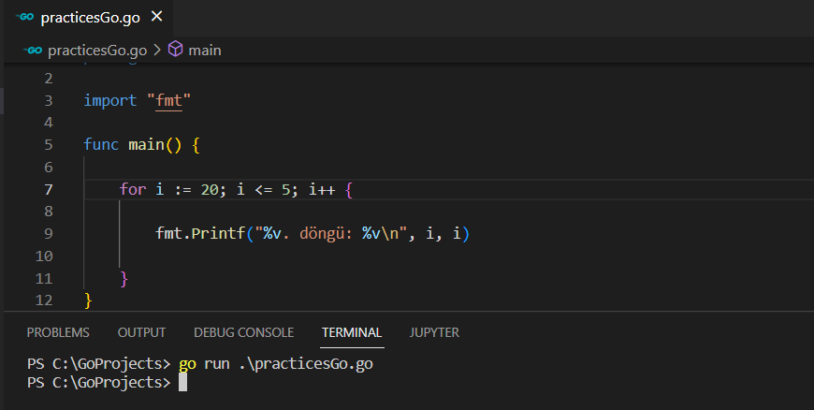Switch to the PROBLEMS panel tab
Screen dimensions: 814x410
(x=58, y=332)
